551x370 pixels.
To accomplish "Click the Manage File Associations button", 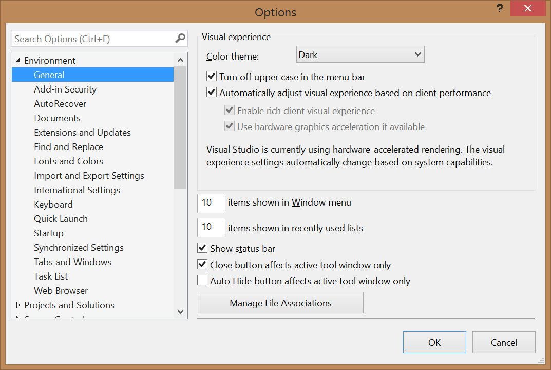I will (x=280, y=303).
